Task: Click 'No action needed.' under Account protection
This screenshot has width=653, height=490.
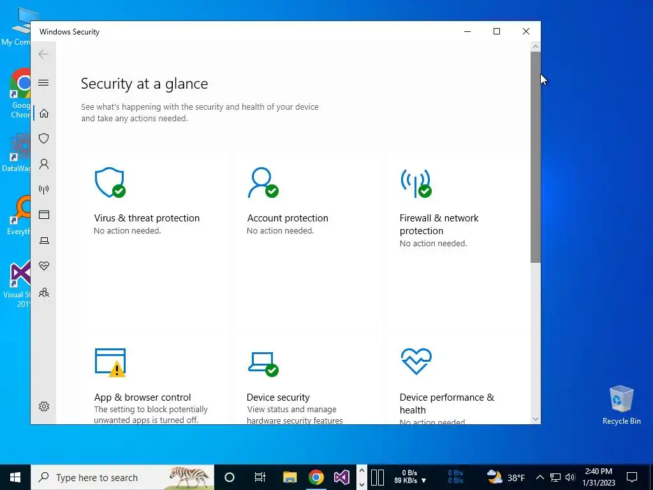Action: pos(281,230)
